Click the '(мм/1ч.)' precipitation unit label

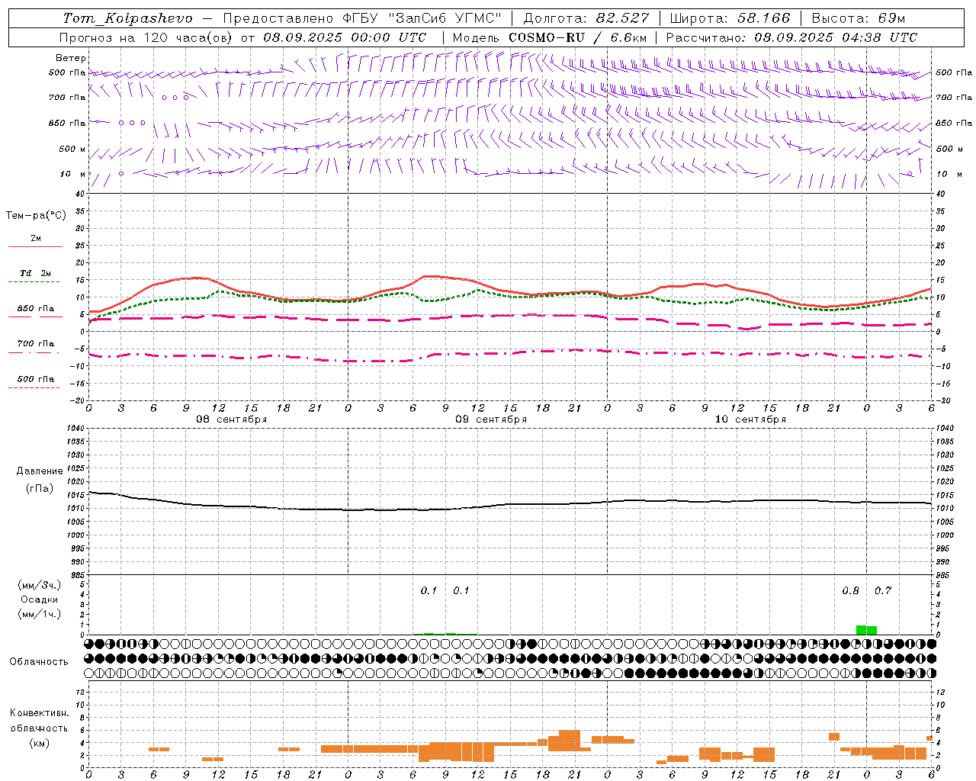click(39, 614)
